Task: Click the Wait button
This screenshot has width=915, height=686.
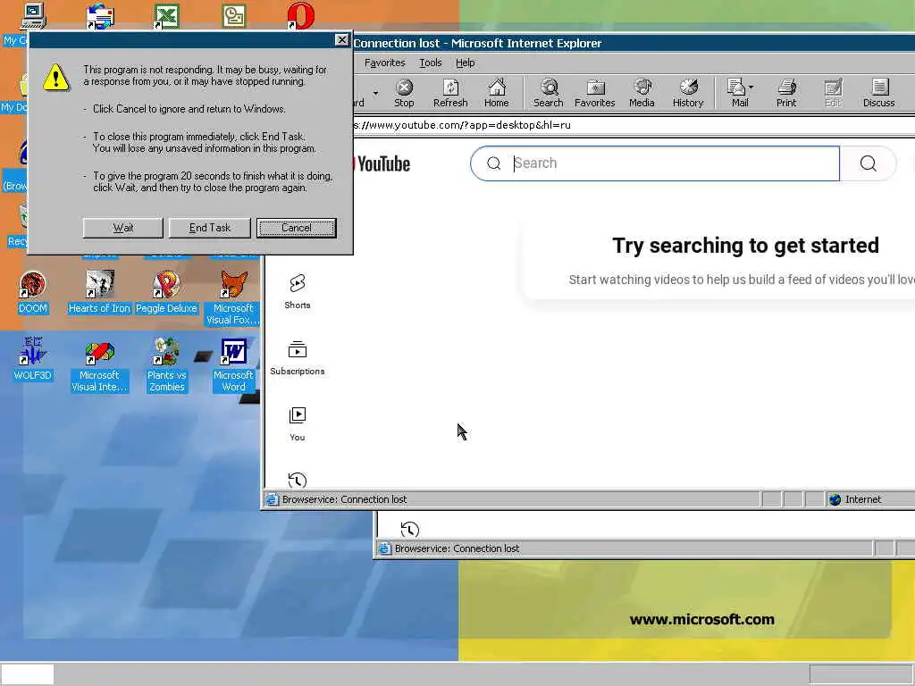Action: 123,228
